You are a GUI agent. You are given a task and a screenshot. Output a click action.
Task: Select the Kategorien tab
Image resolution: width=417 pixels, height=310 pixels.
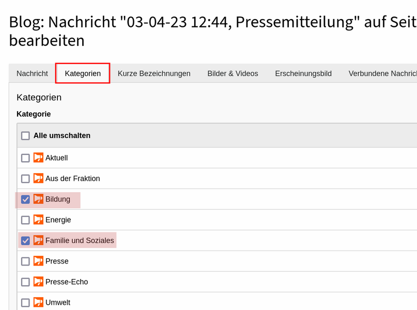click(83, 73)
